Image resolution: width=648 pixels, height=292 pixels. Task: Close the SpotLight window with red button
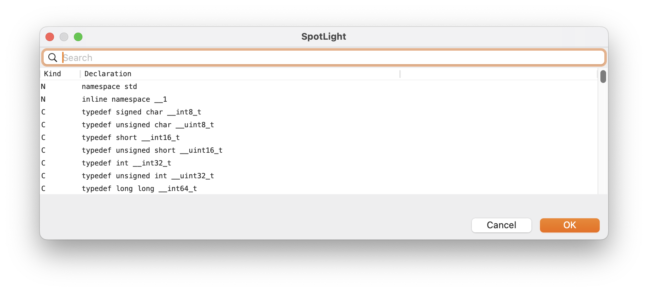click(50, 37)
